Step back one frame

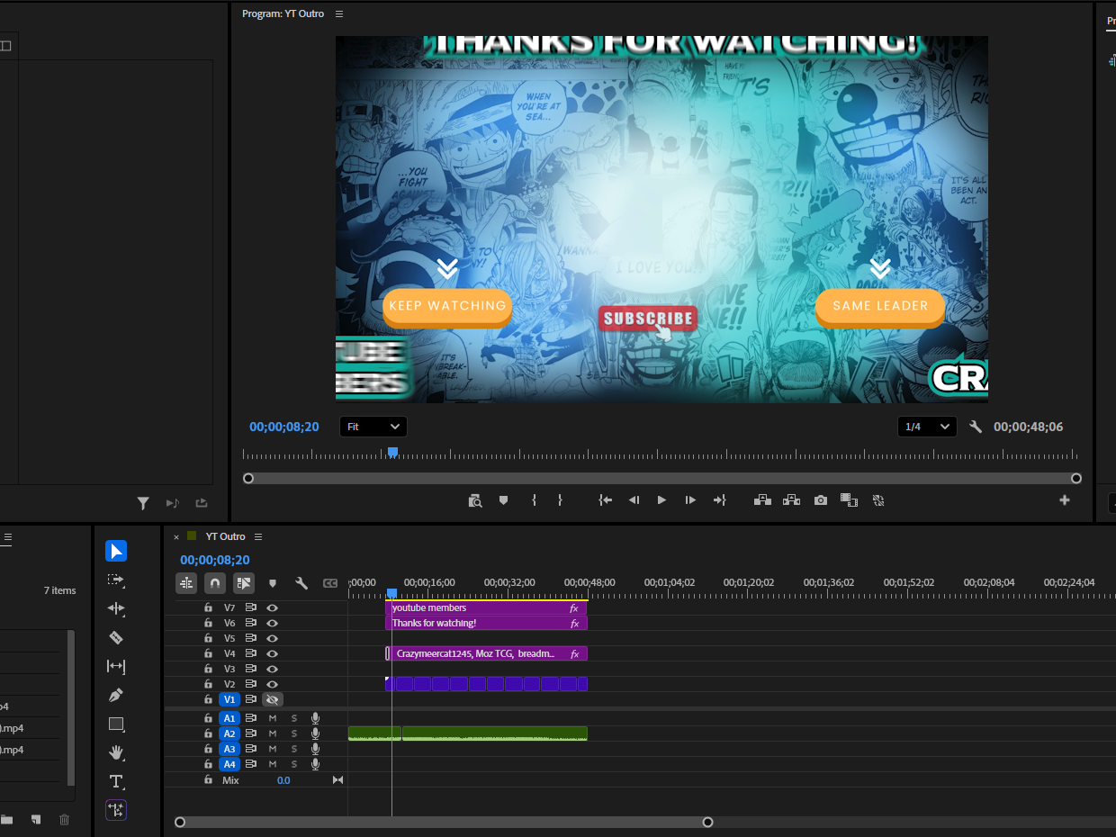click(634, 500)
